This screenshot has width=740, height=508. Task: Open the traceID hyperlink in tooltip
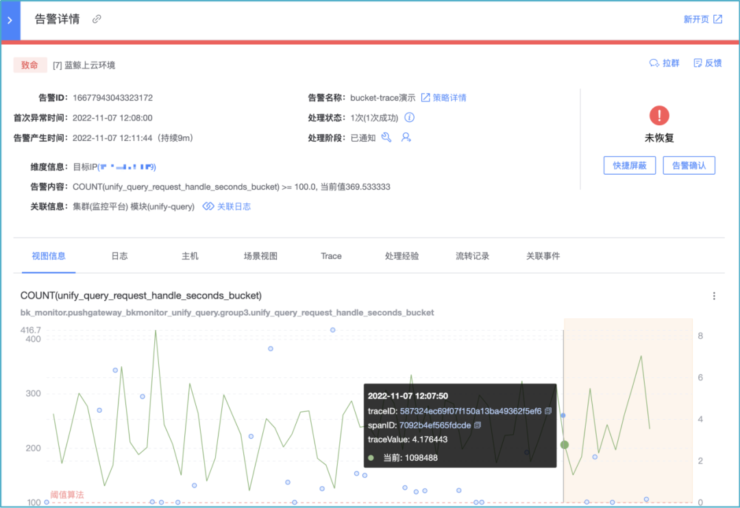471,411
